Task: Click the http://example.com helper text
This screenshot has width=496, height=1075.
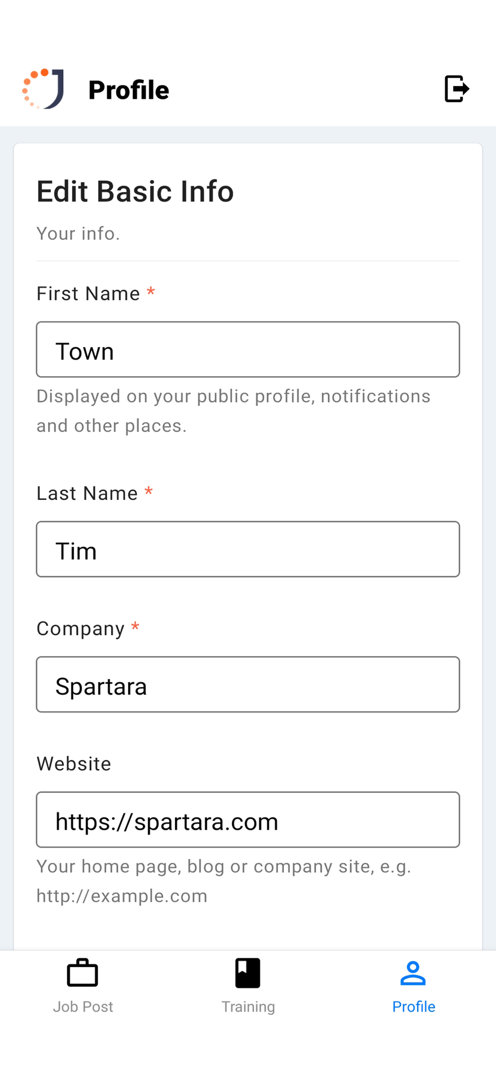Action: click(x=122, y=896)
